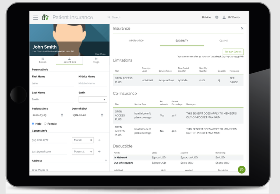The height and width of the screenshot is (194, 280).
Task: Open the Mobile phone type dropdown
Action: 83,140
